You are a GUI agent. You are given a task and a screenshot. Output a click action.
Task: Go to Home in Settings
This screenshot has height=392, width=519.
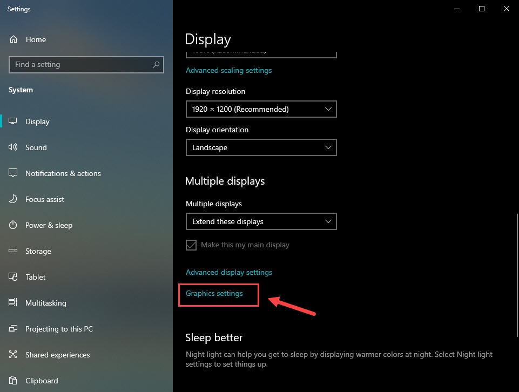pos(36,39)
